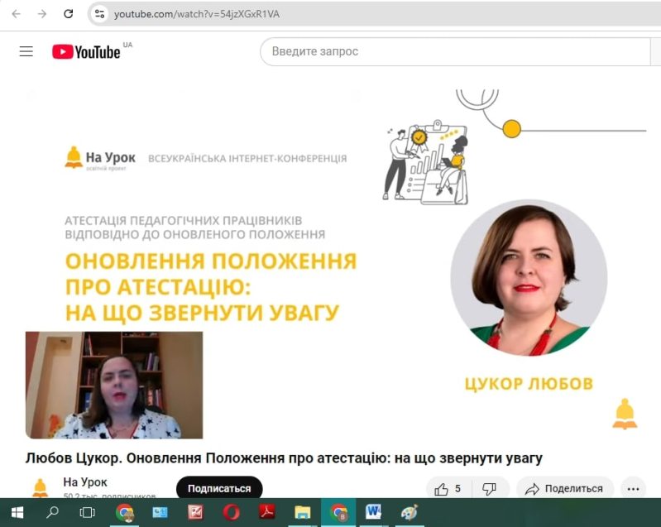The width and height of the screenshot is (661, 527).
Task: Go back to previous page
Action: 16,14
